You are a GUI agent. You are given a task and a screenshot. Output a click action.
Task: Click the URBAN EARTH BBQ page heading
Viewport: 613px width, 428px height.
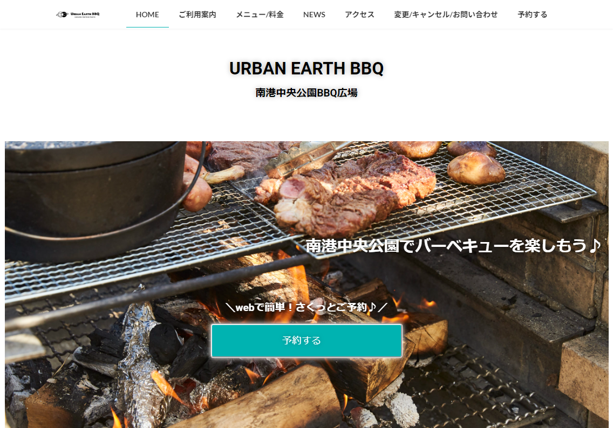point(306,68)
